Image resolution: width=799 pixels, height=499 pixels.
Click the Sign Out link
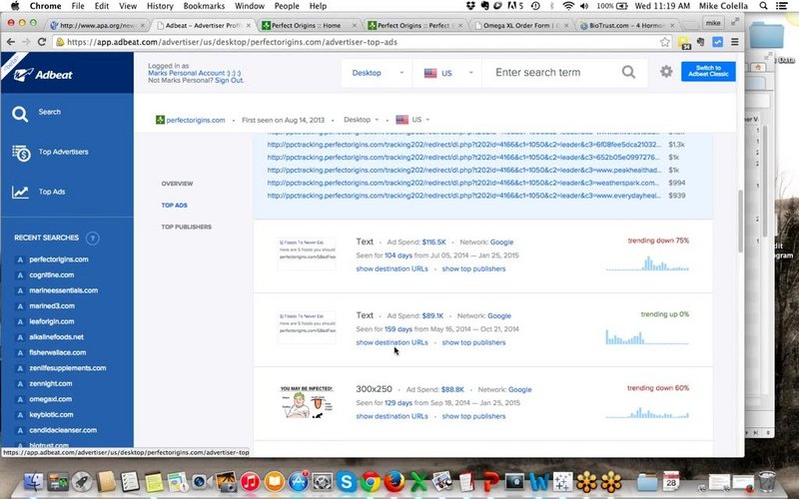230,81
